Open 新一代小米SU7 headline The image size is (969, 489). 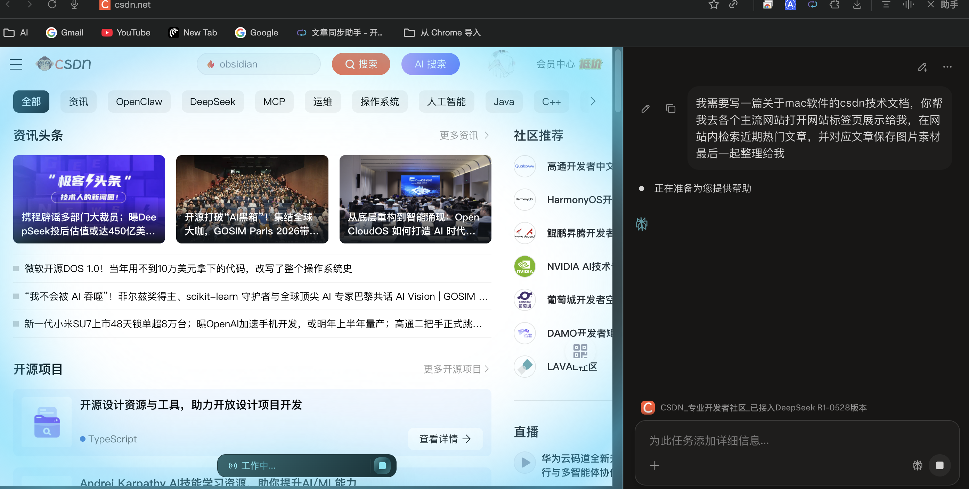tap(253, 324)
